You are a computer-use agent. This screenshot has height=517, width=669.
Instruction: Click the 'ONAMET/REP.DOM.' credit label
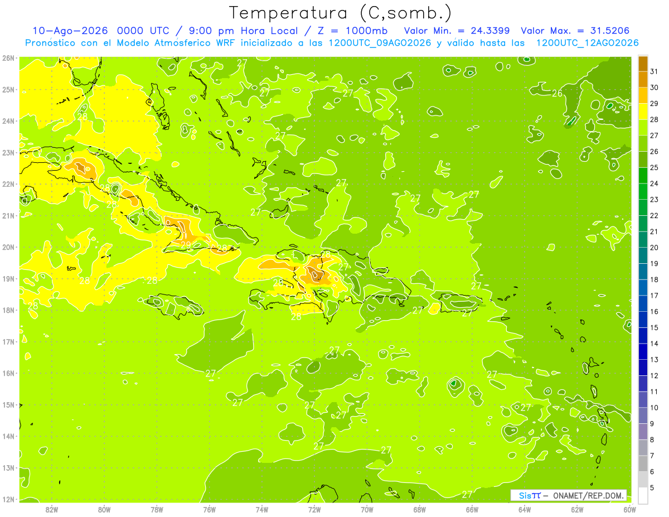(589, 495)
